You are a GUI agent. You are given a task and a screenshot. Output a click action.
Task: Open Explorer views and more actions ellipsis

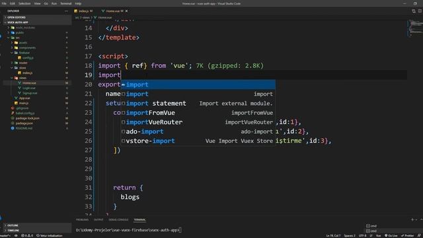[x=66, y=11]
